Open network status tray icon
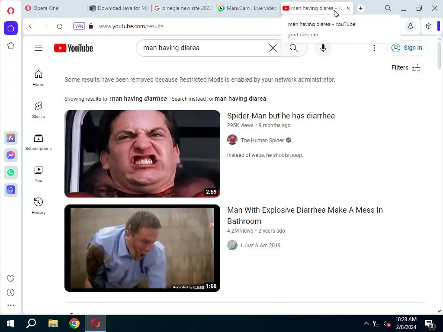The height and width of the screenshot is (332, 443). (377, 323)
